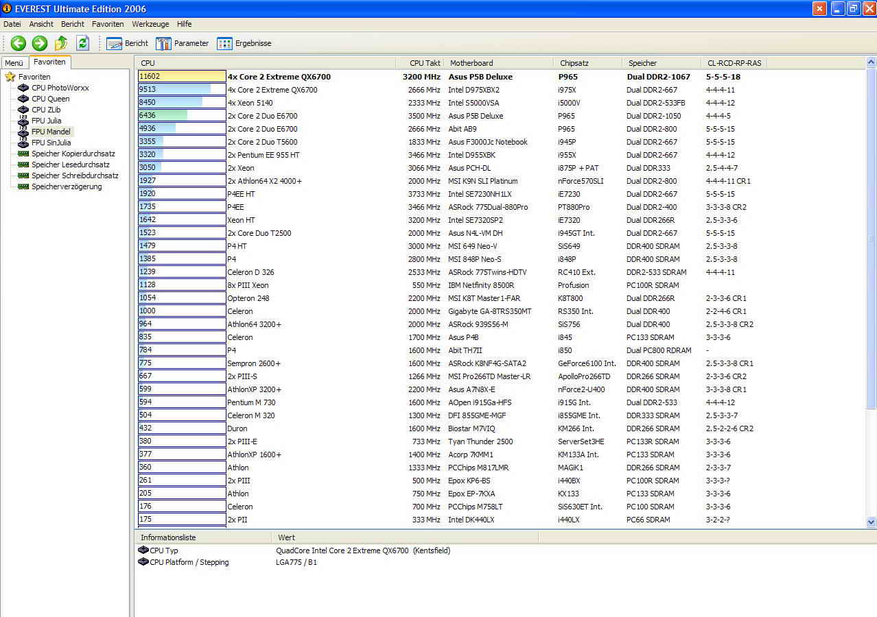Click the results list scrollbar thumb
This screenshot has width=877, height=617.
871,239
